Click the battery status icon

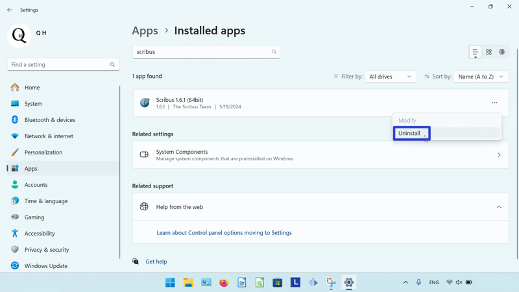(x=469, y=282)
